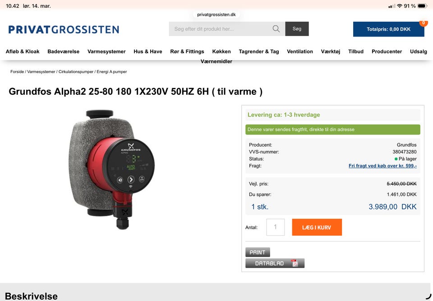Click the Grundfos pump product image
Viewport: 433px width, 301px height.
click(x=112, y=169)
